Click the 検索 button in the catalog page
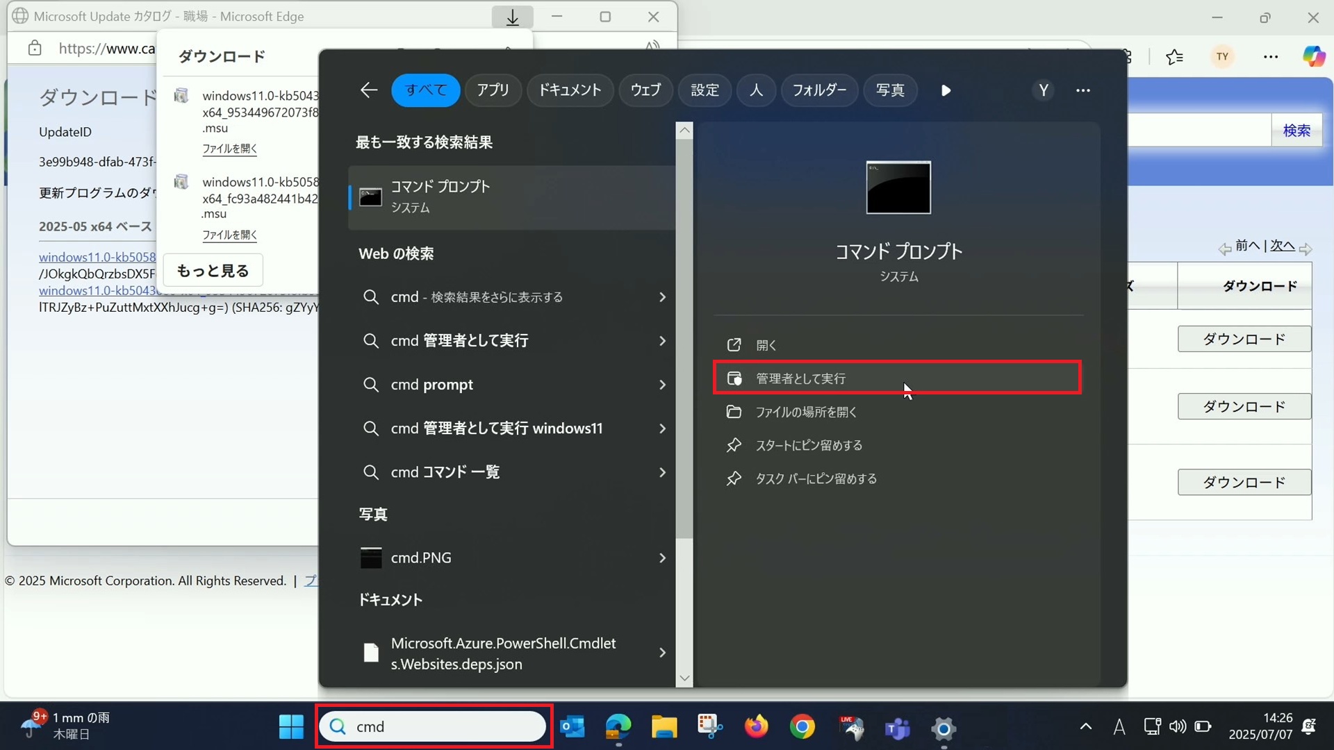The height and width of the screenshot is (750, 1334). point(1296,131)
